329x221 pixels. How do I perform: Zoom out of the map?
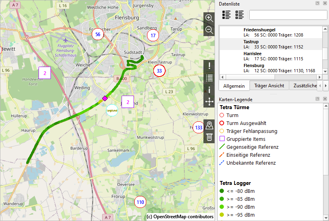point(209,30)
